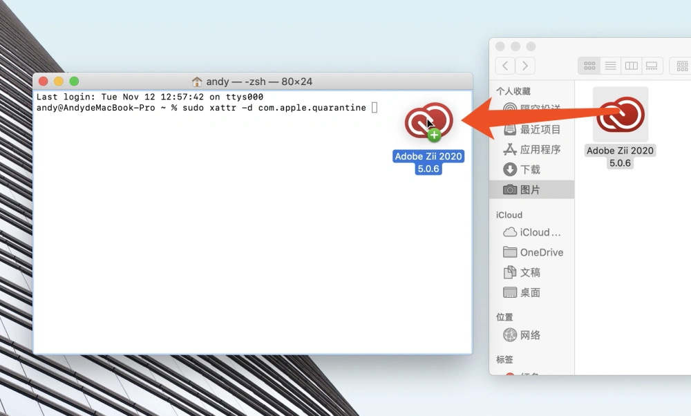The image size is (691, 416).
Task: Open iCloud Drive in the Finder sidebar
Action: (x=531, y=232)
